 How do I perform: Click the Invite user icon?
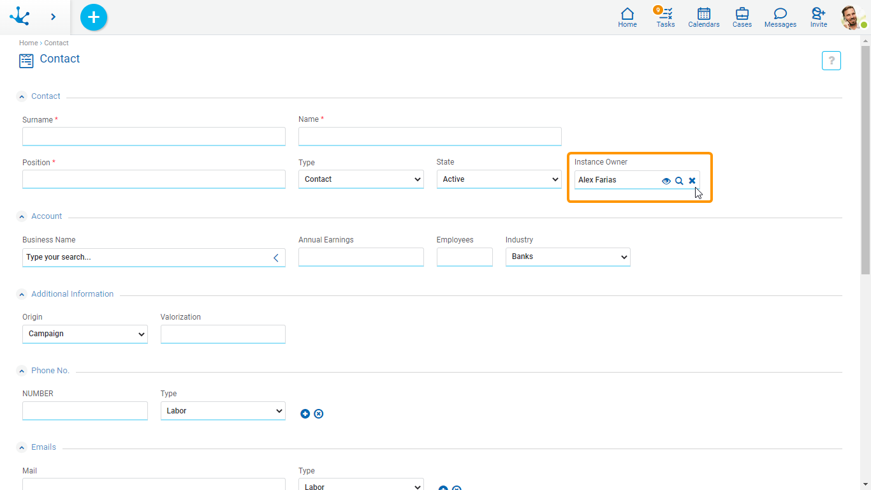pyautogui.click(x=818, y=17)
